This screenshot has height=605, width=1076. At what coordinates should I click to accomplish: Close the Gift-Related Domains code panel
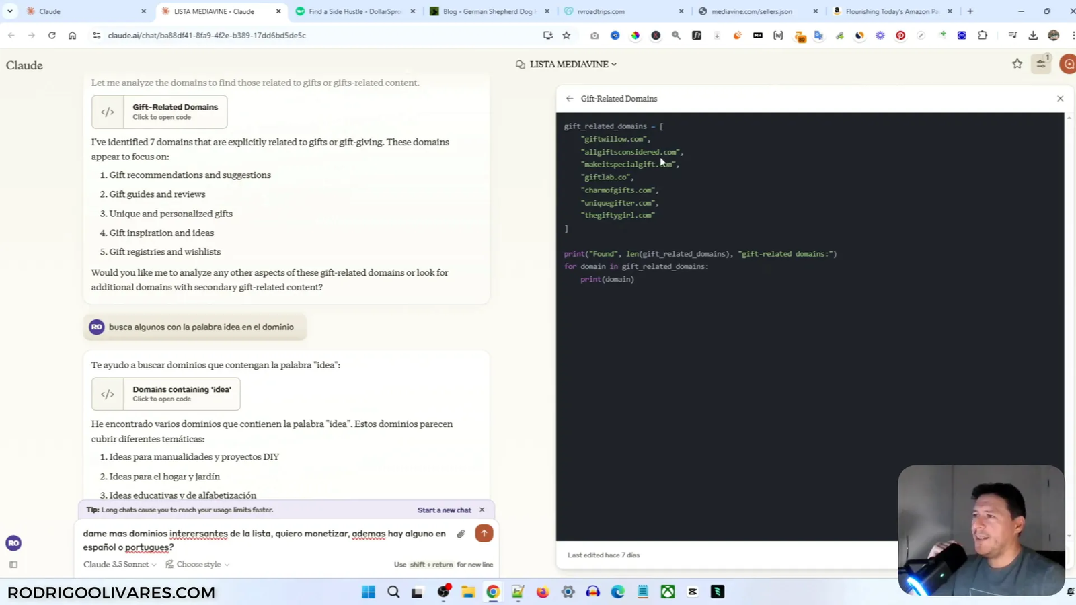(1060, 99)
